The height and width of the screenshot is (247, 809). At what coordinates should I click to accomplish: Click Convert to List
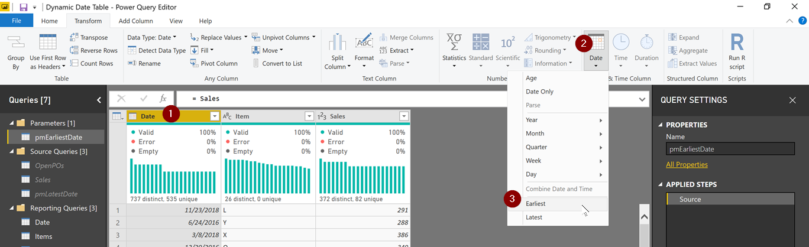277,63
